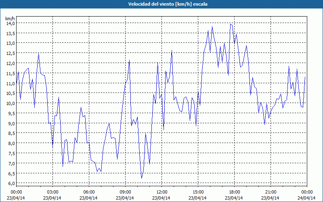Image resolution: width=323 pixels, height=202 pixels.
Task: Click the 09:00 time label on x-axis
Action: coord(125,192)
